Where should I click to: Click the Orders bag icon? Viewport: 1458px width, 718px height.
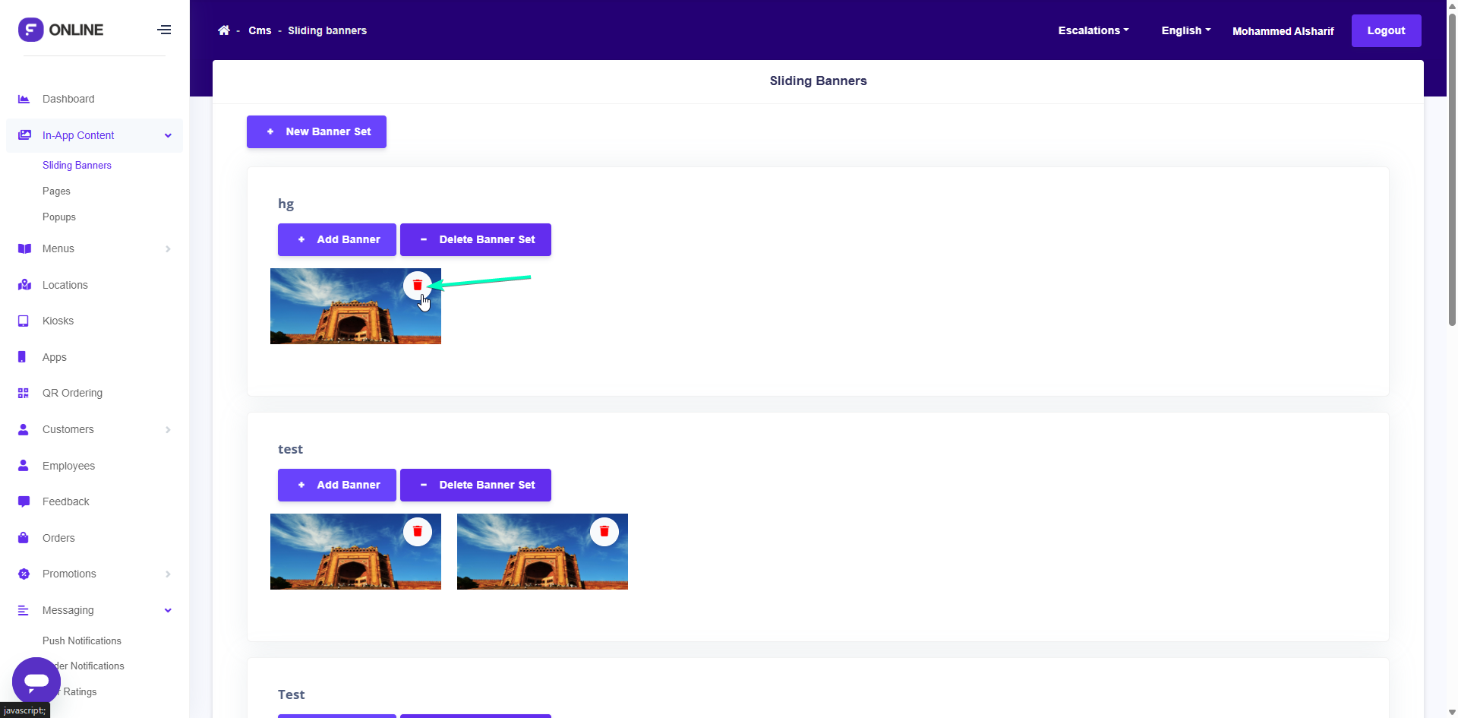[x=24, y=538]
